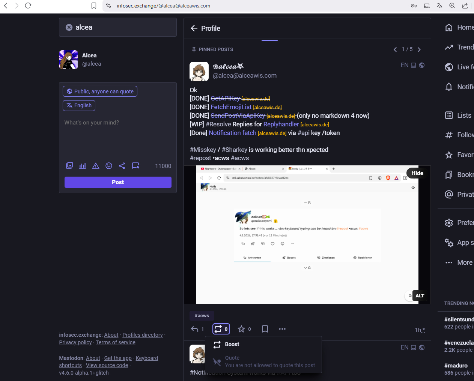Choose Boost from the open menu
The width and height of the screenshot is (474, 381).
pos(232,344)
